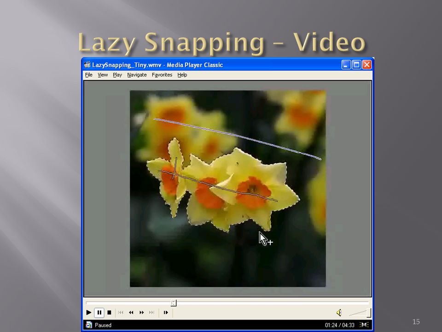Click the Skip to Next track icon
Screen dimensions: 442x332
(x=151, y=313)
